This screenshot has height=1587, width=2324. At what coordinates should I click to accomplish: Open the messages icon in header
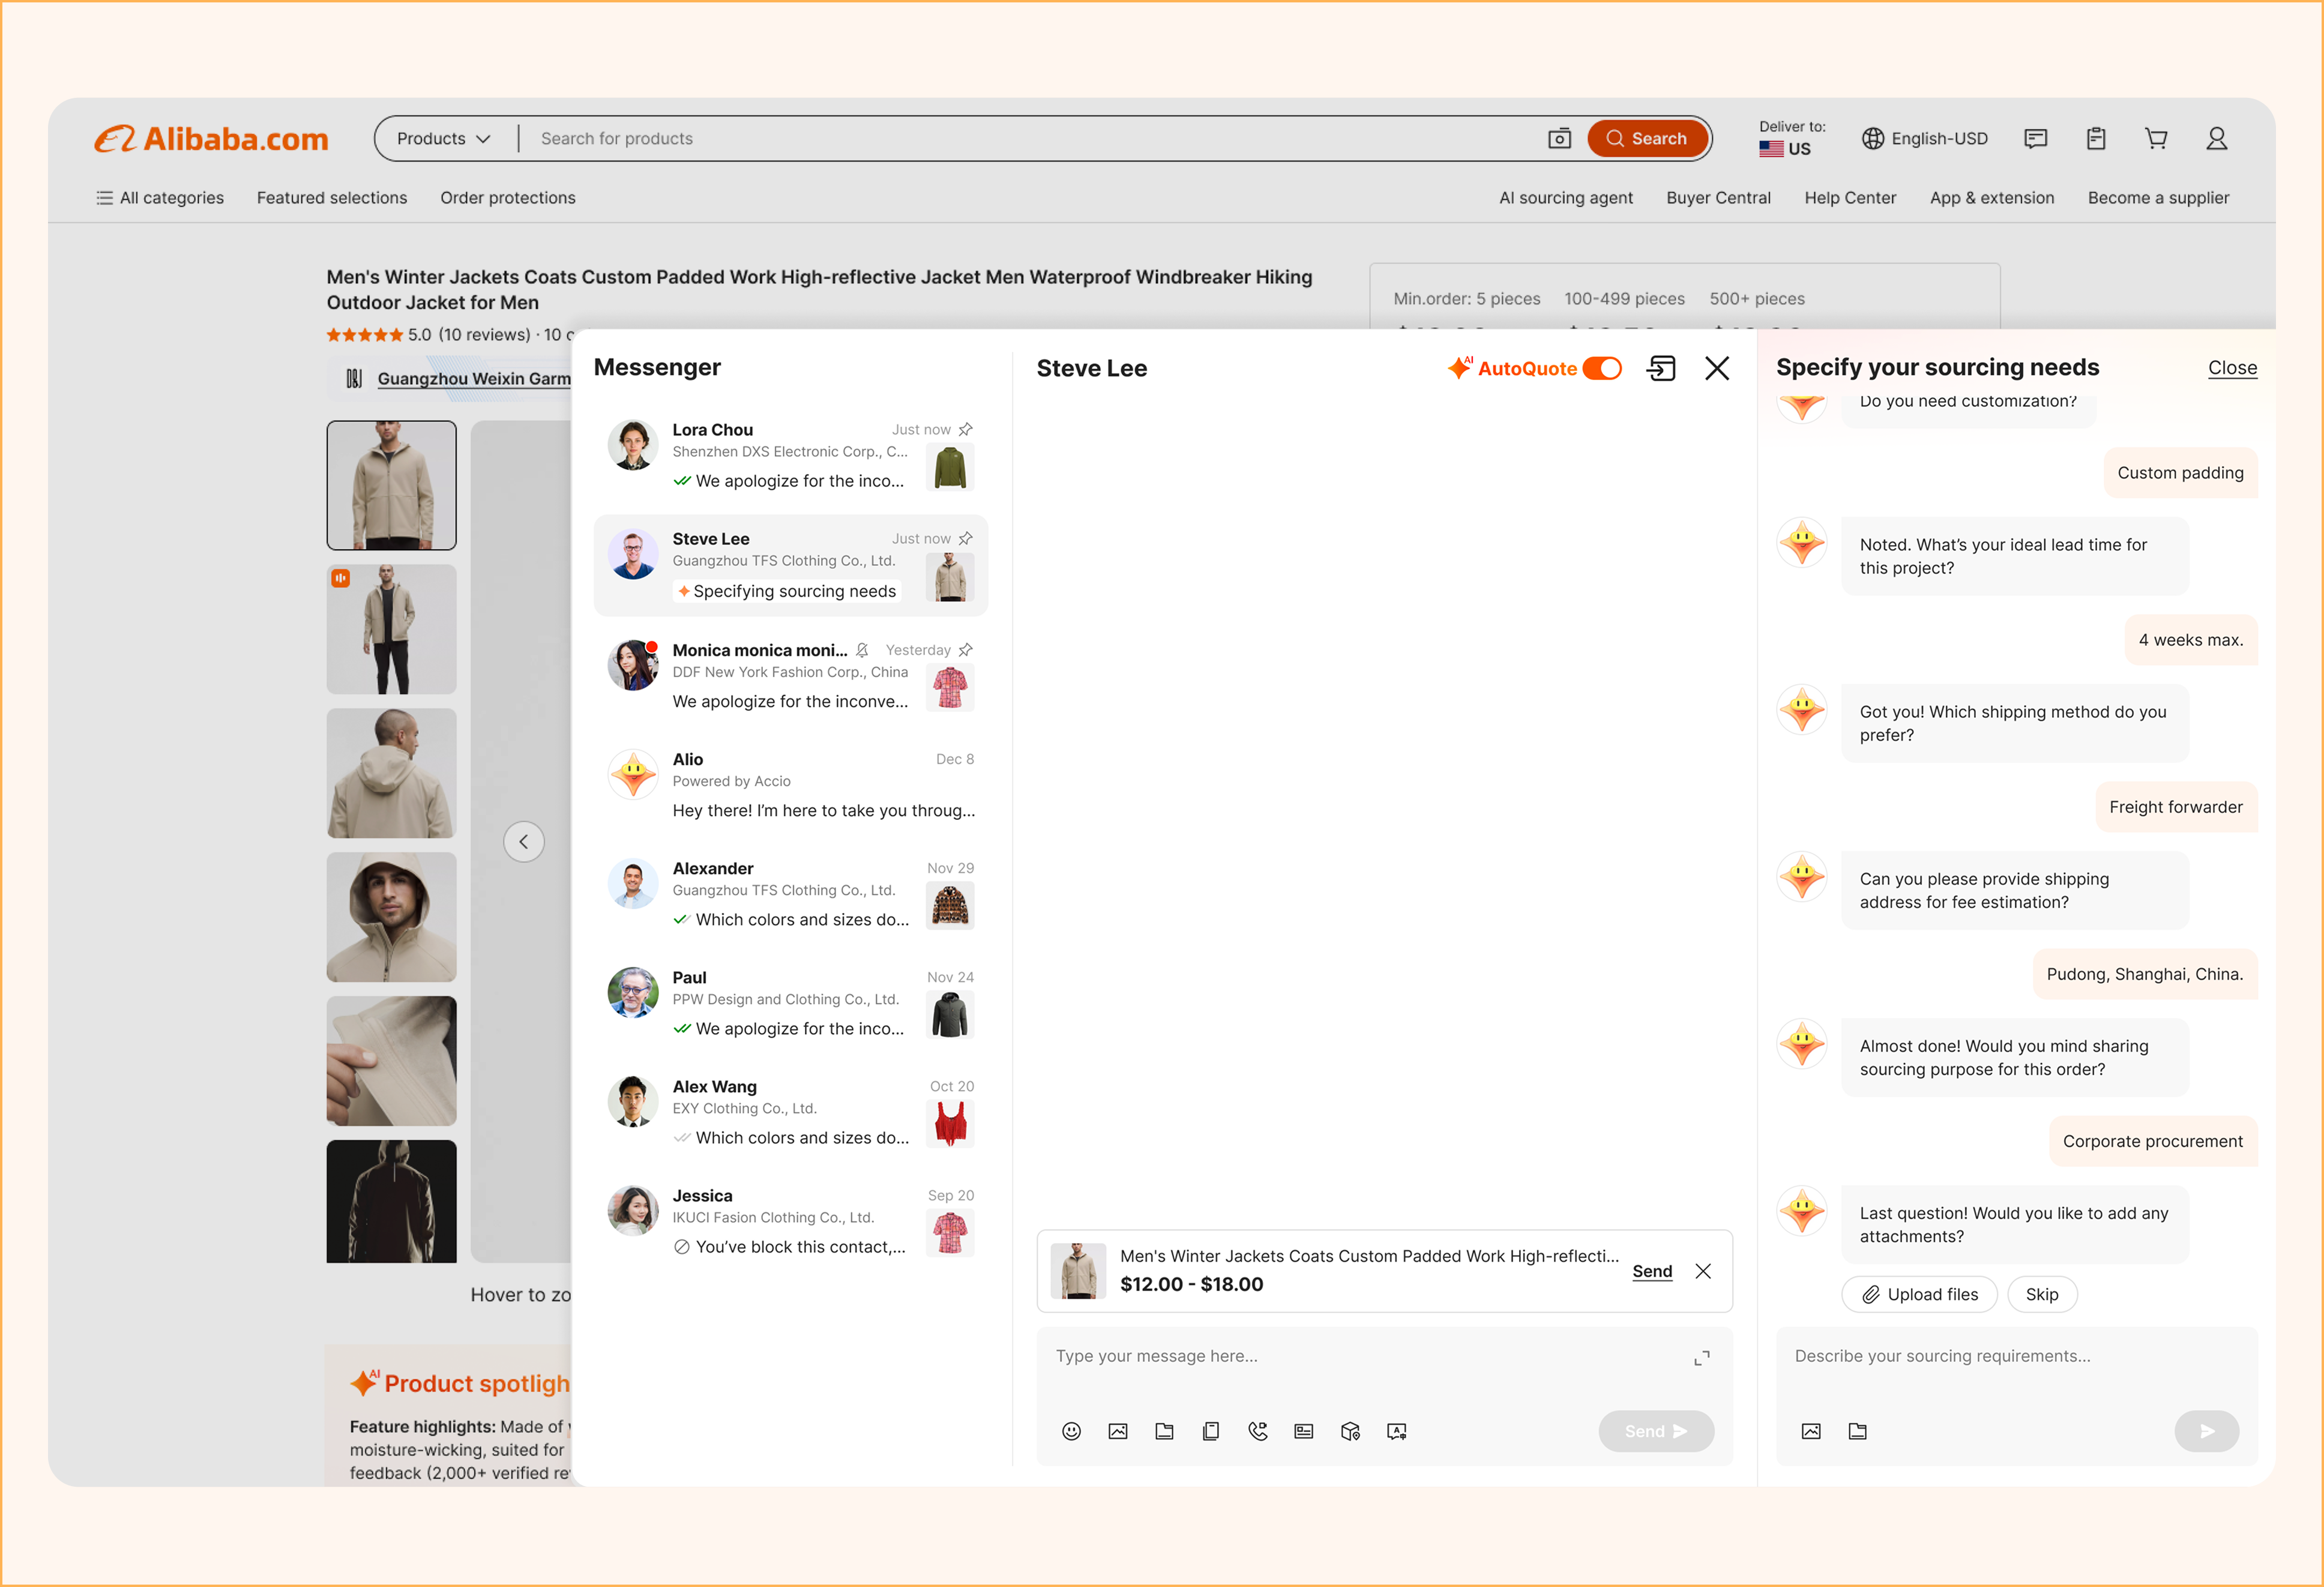[2035, 138]
